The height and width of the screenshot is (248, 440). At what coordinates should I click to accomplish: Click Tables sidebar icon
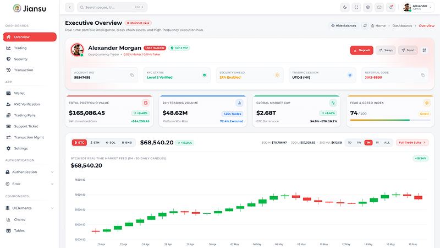[8, 230]
